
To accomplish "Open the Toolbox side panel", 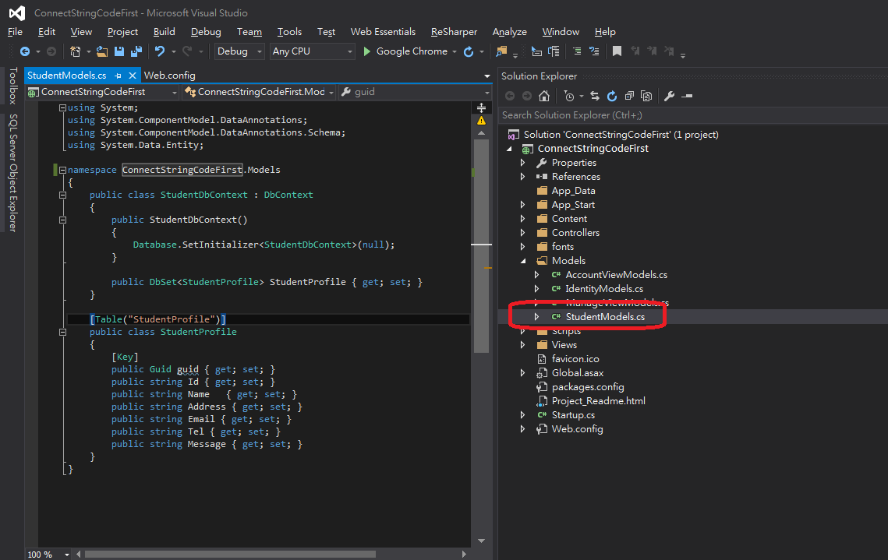I will tap(12, 86).
